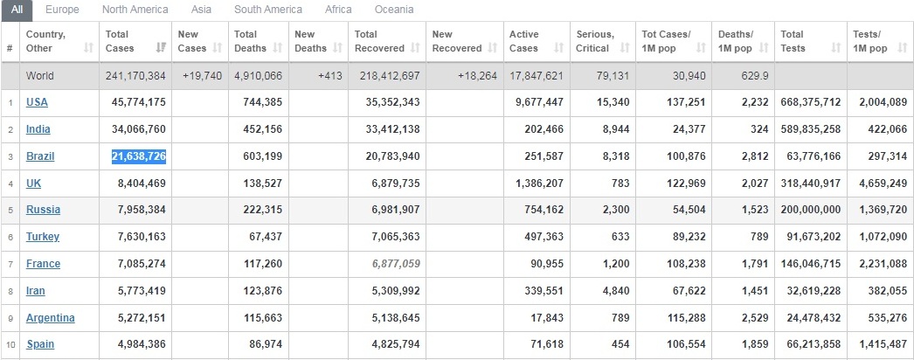The width and height of the screenshot is (914, 360).
Task: Open the UK country link
Action: pos(33,183)
